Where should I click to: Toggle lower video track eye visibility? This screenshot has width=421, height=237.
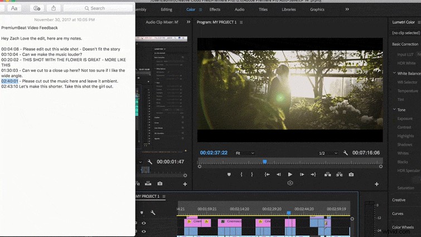tap(144, 232)
